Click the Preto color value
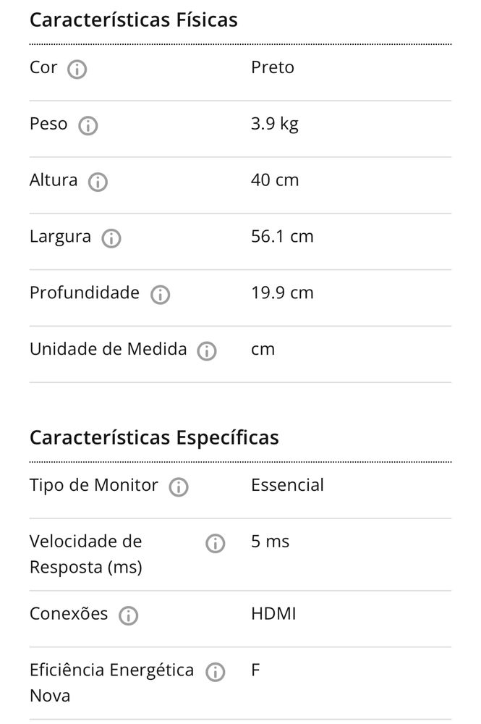Viewport: 481px width, 724px height. pyautogui.click(x=273, y=67)
